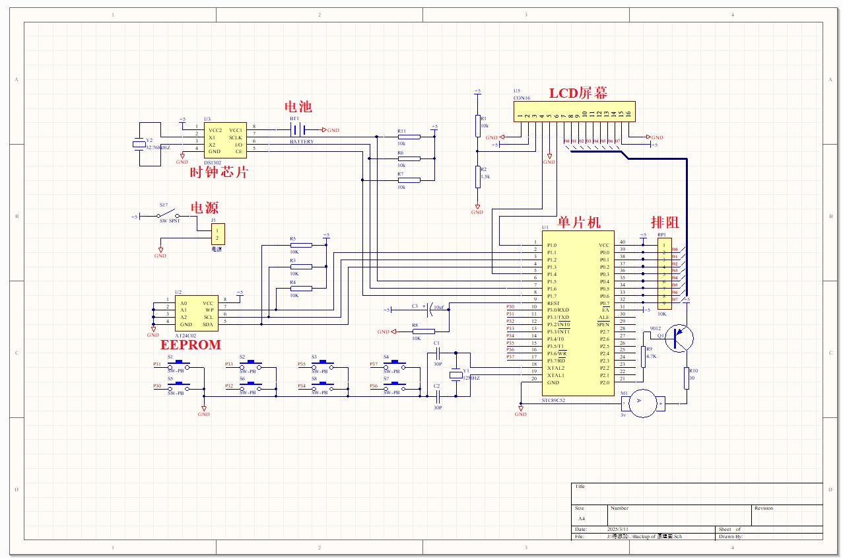Click the GND symbol below the microcontroller

pyautogui.click(x=521, y=411)
